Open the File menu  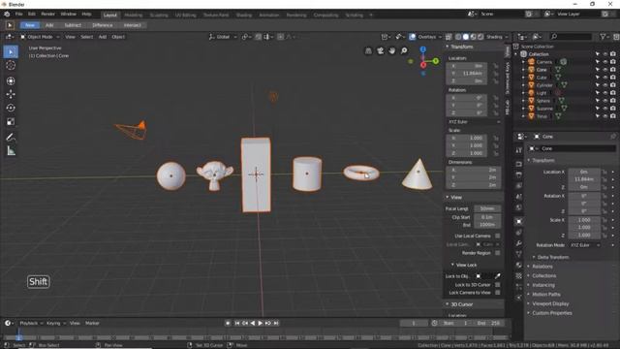click(18, 15)
